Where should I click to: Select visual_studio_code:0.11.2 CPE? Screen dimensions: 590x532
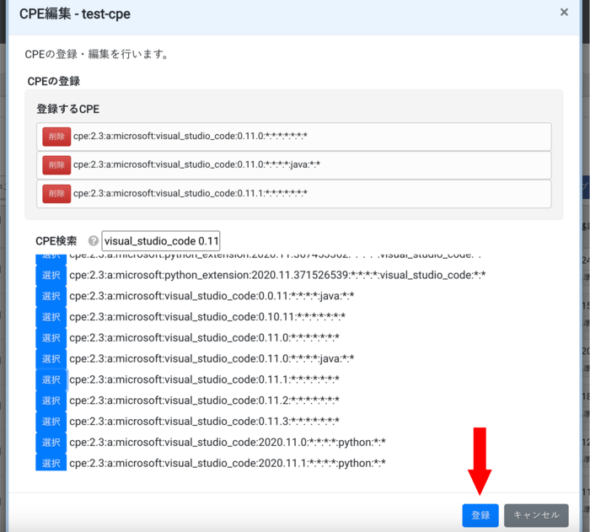coord(51,400)
